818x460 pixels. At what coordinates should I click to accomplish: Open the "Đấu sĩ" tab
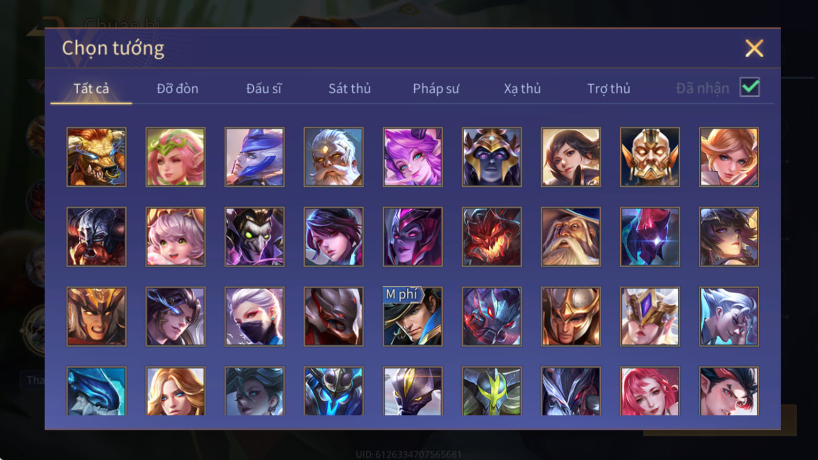pyautogui.click(x=264, y=88)
